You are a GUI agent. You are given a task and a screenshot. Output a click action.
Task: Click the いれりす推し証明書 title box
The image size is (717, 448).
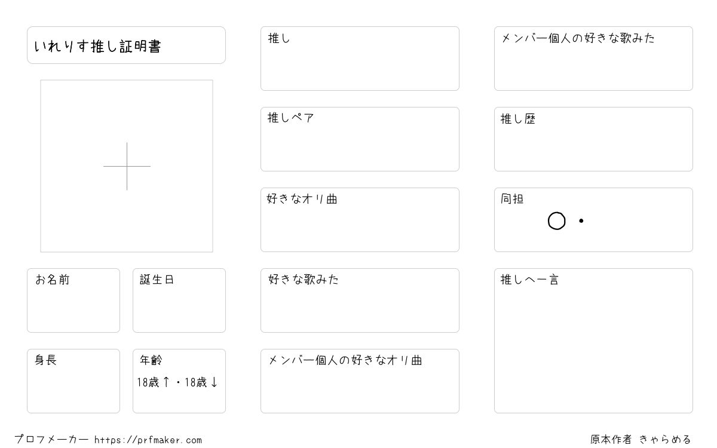(126, 45)
